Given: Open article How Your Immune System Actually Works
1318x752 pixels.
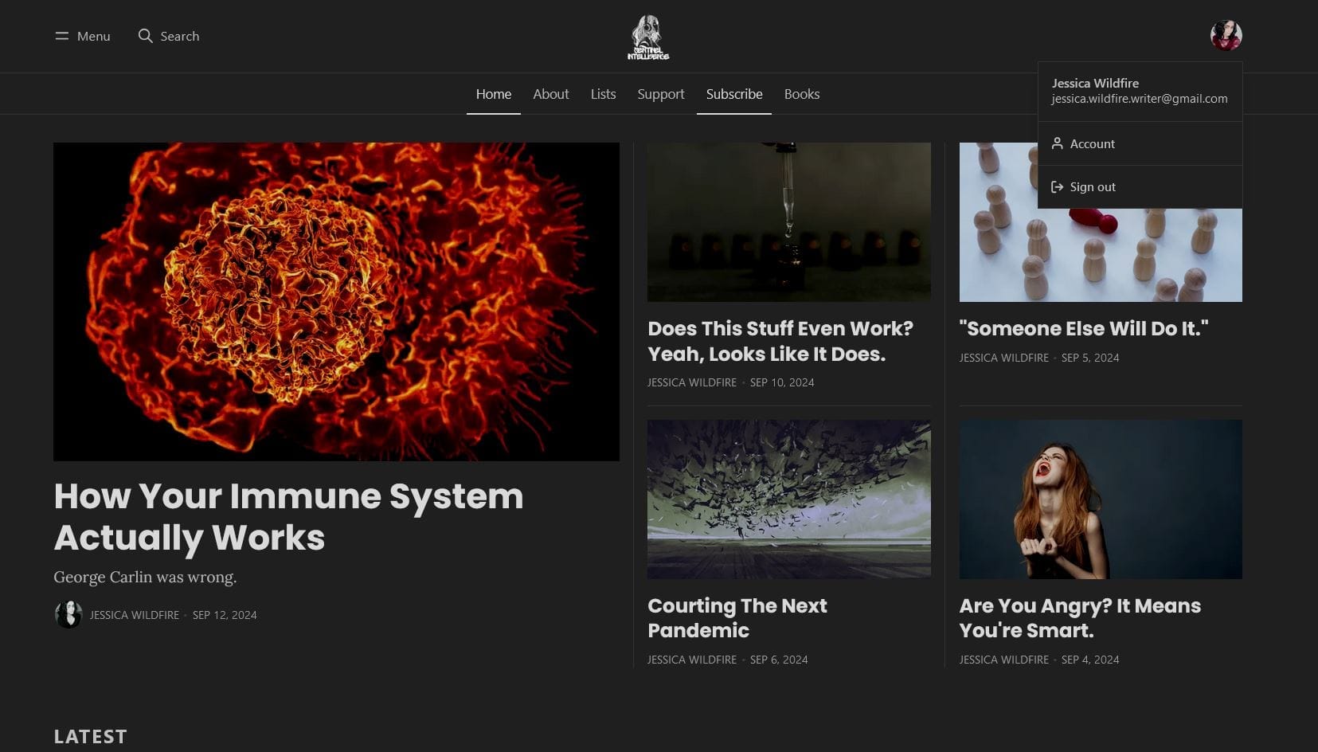Looking at the screenshot, I should coord(288,516).
